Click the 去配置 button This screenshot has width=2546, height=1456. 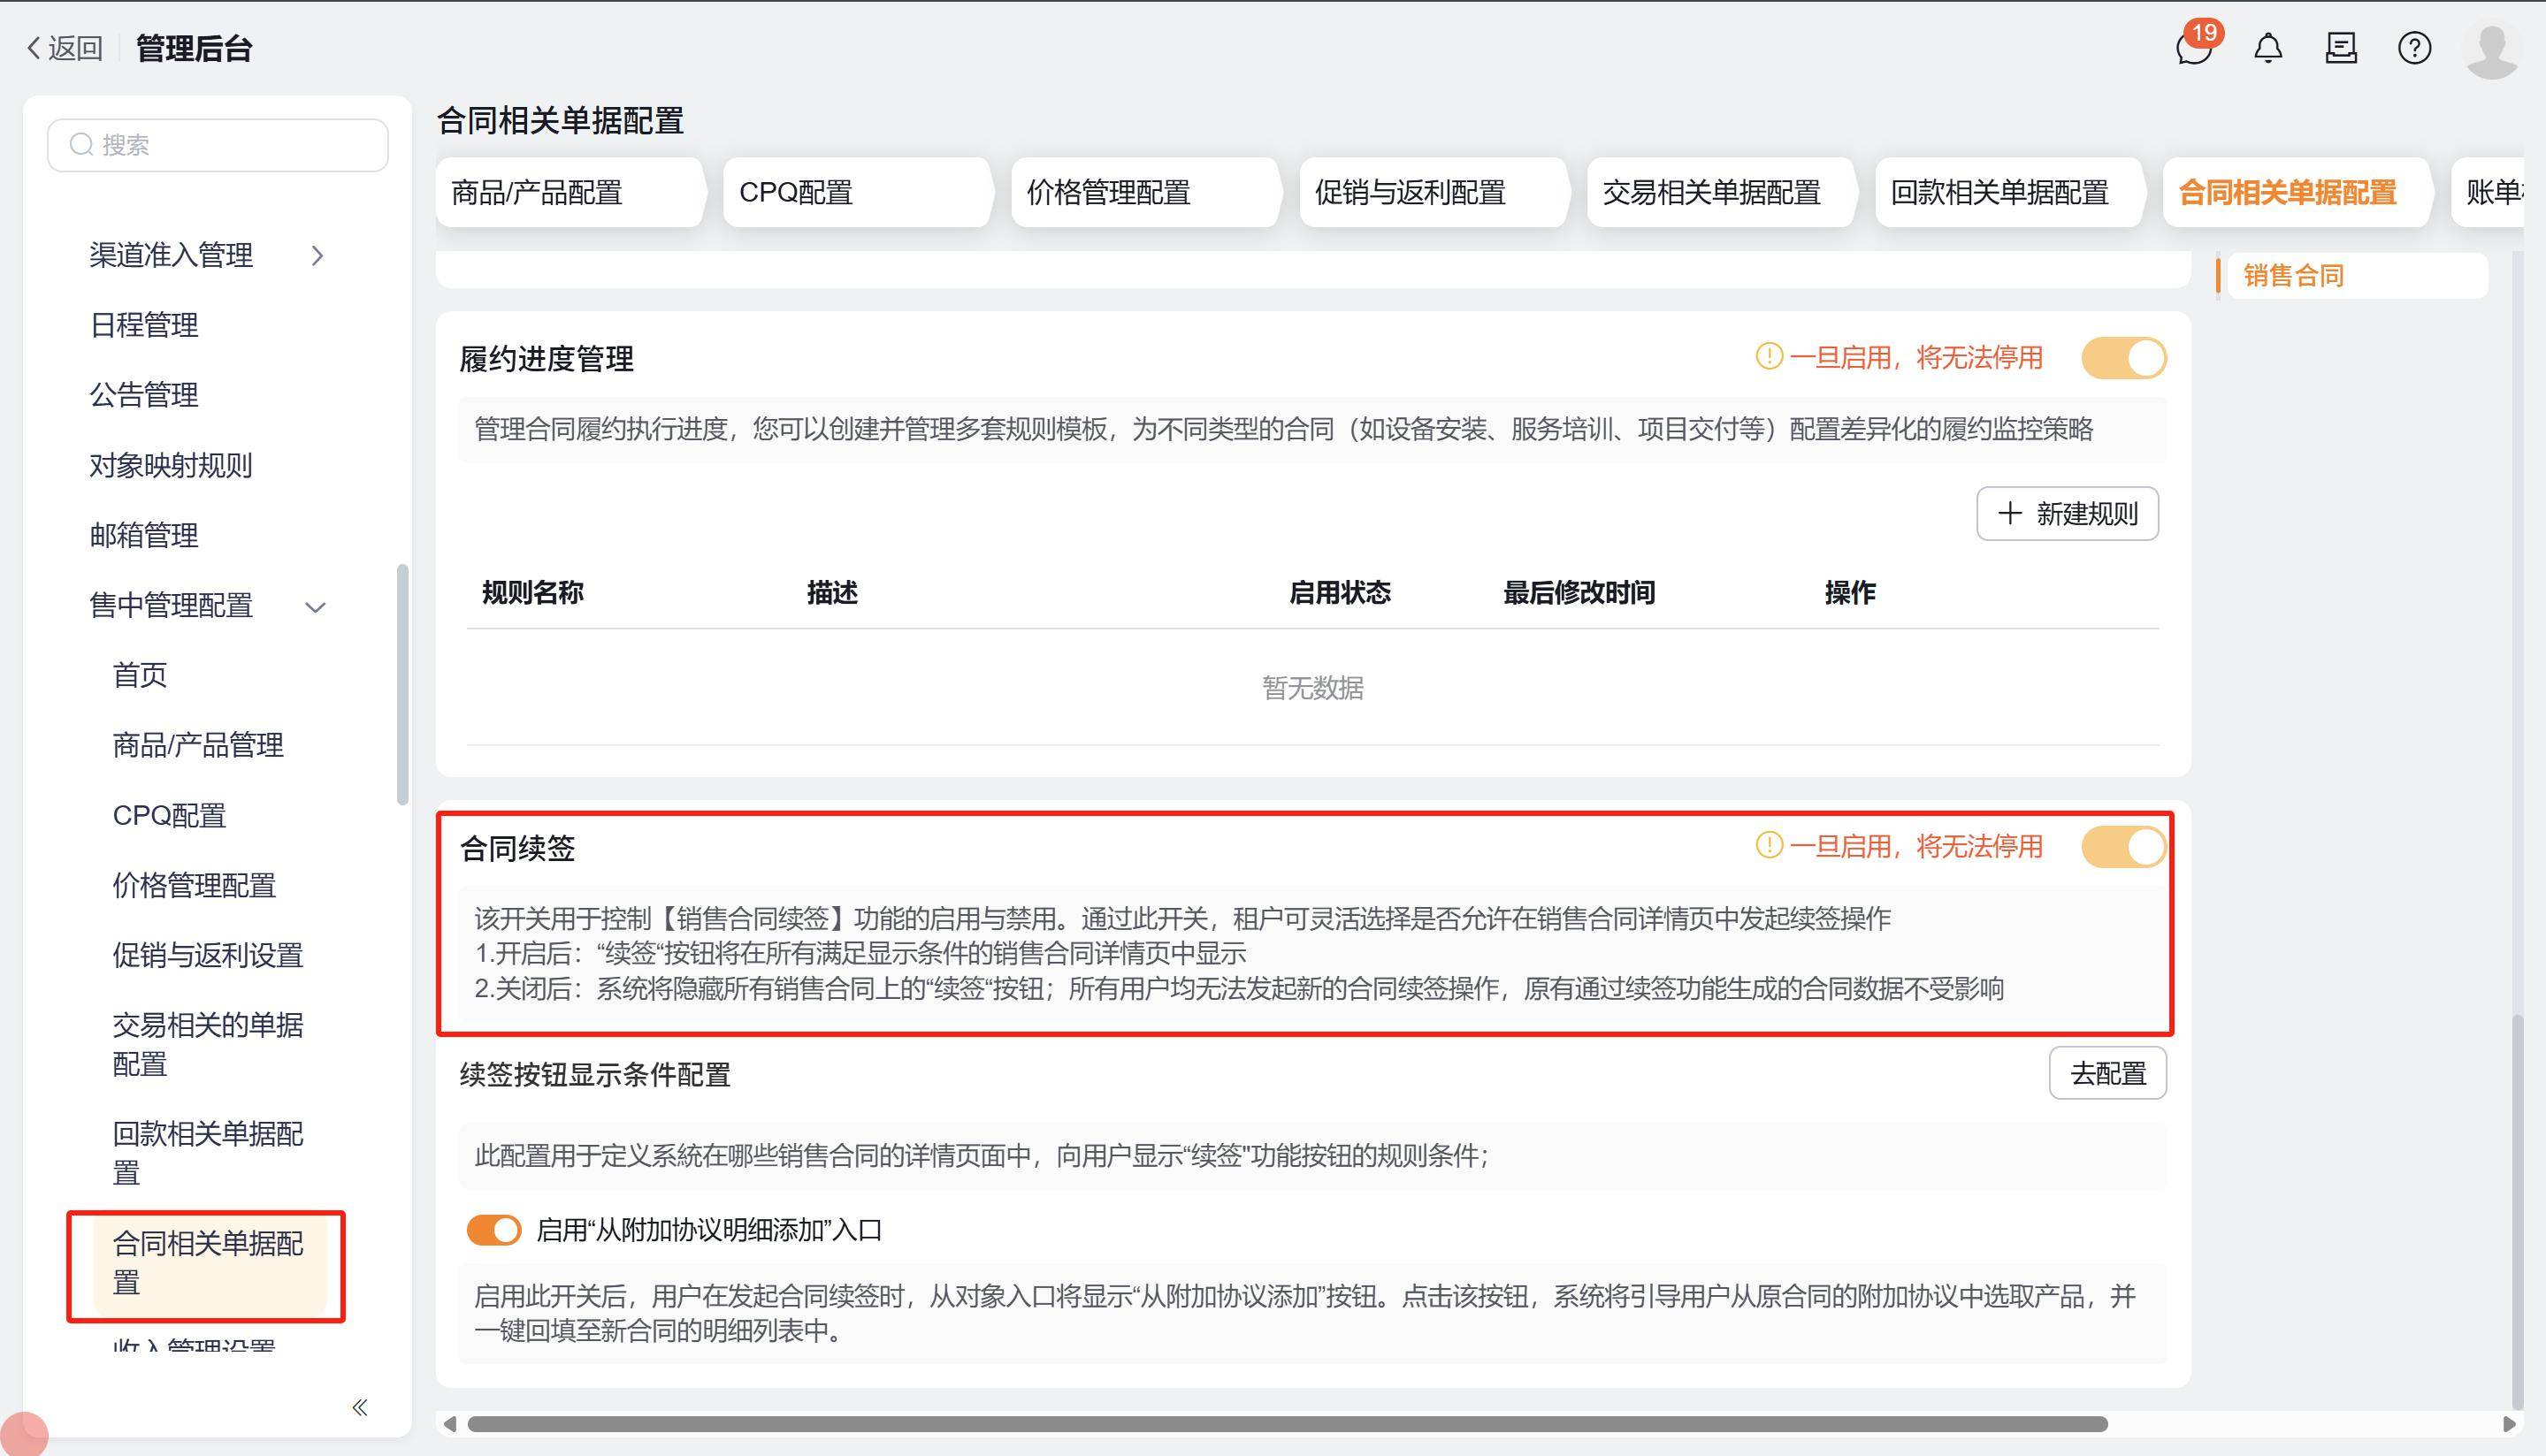pyautogui.click(x=2107, y=1074)
